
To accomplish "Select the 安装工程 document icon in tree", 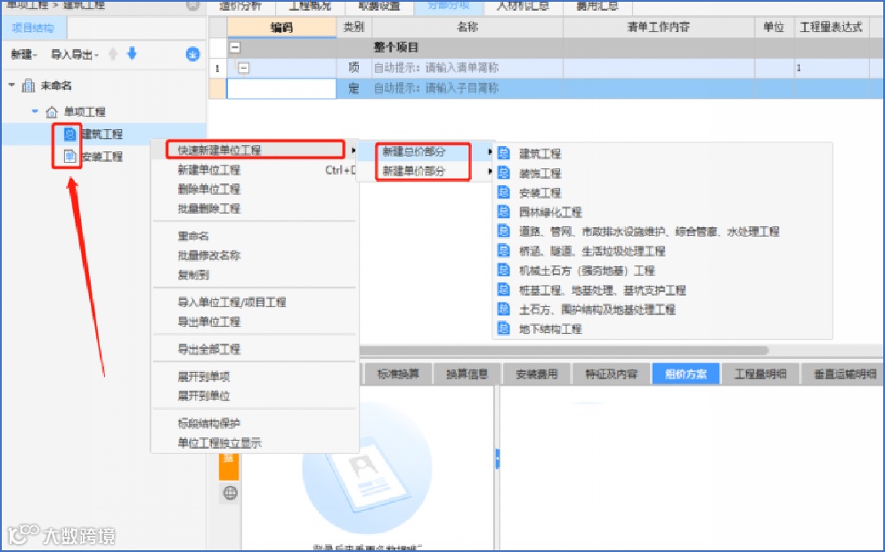I will coord(70,156).
